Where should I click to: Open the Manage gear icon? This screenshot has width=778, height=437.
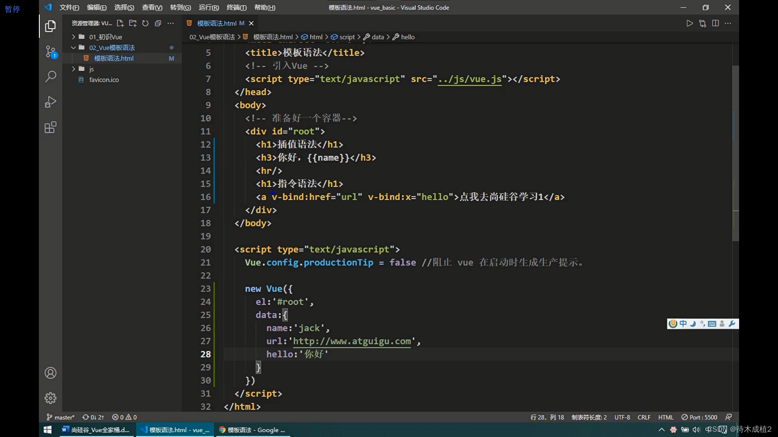(50, 398)
